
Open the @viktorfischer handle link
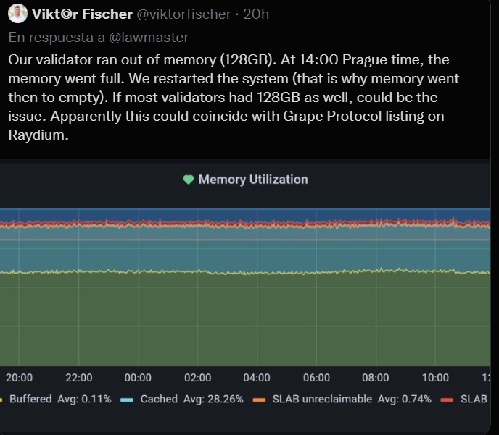[183, 14]
